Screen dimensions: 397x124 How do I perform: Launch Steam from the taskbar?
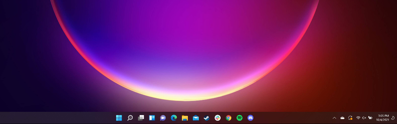(x=206, y=118)
